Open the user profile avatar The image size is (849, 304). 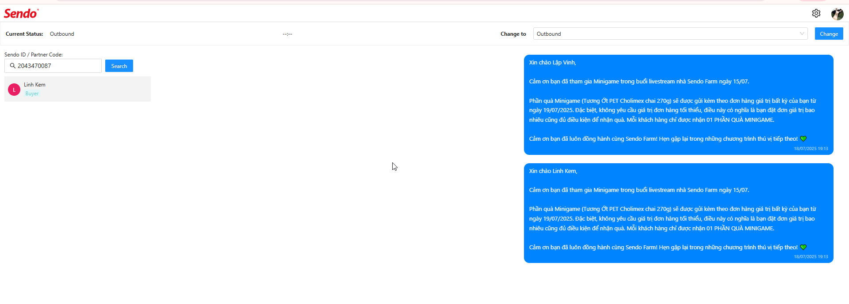click(837, 14)
